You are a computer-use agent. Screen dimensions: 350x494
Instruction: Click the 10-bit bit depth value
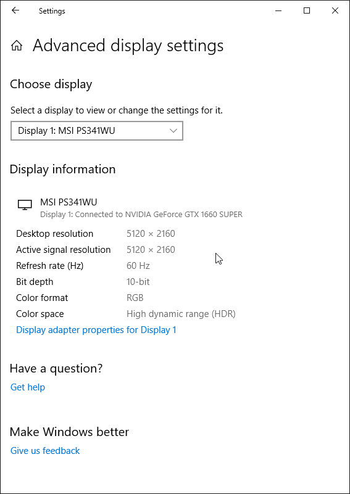pos(138,282)
